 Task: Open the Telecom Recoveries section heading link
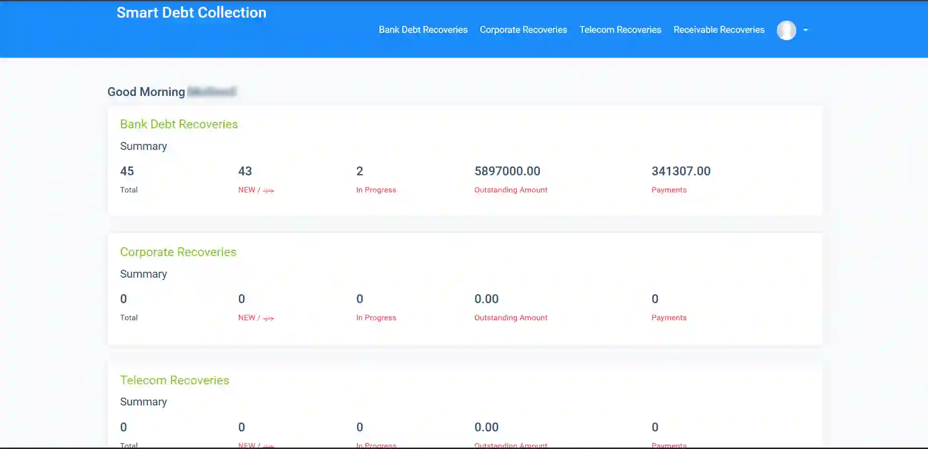(175, 380)
